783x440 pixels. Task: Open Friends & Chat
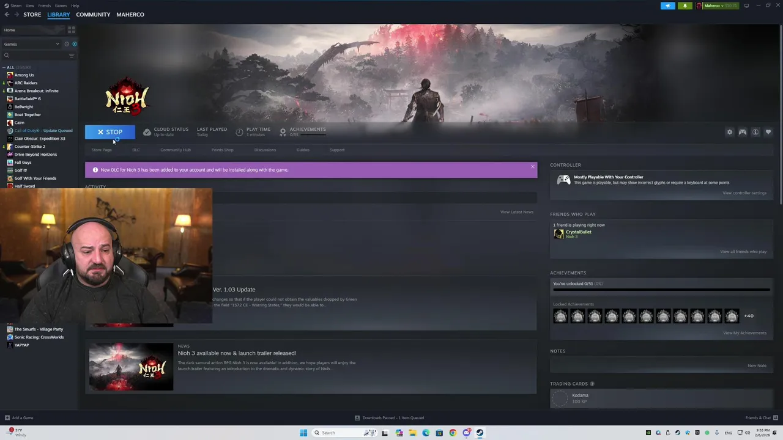(x=761, y=418)
